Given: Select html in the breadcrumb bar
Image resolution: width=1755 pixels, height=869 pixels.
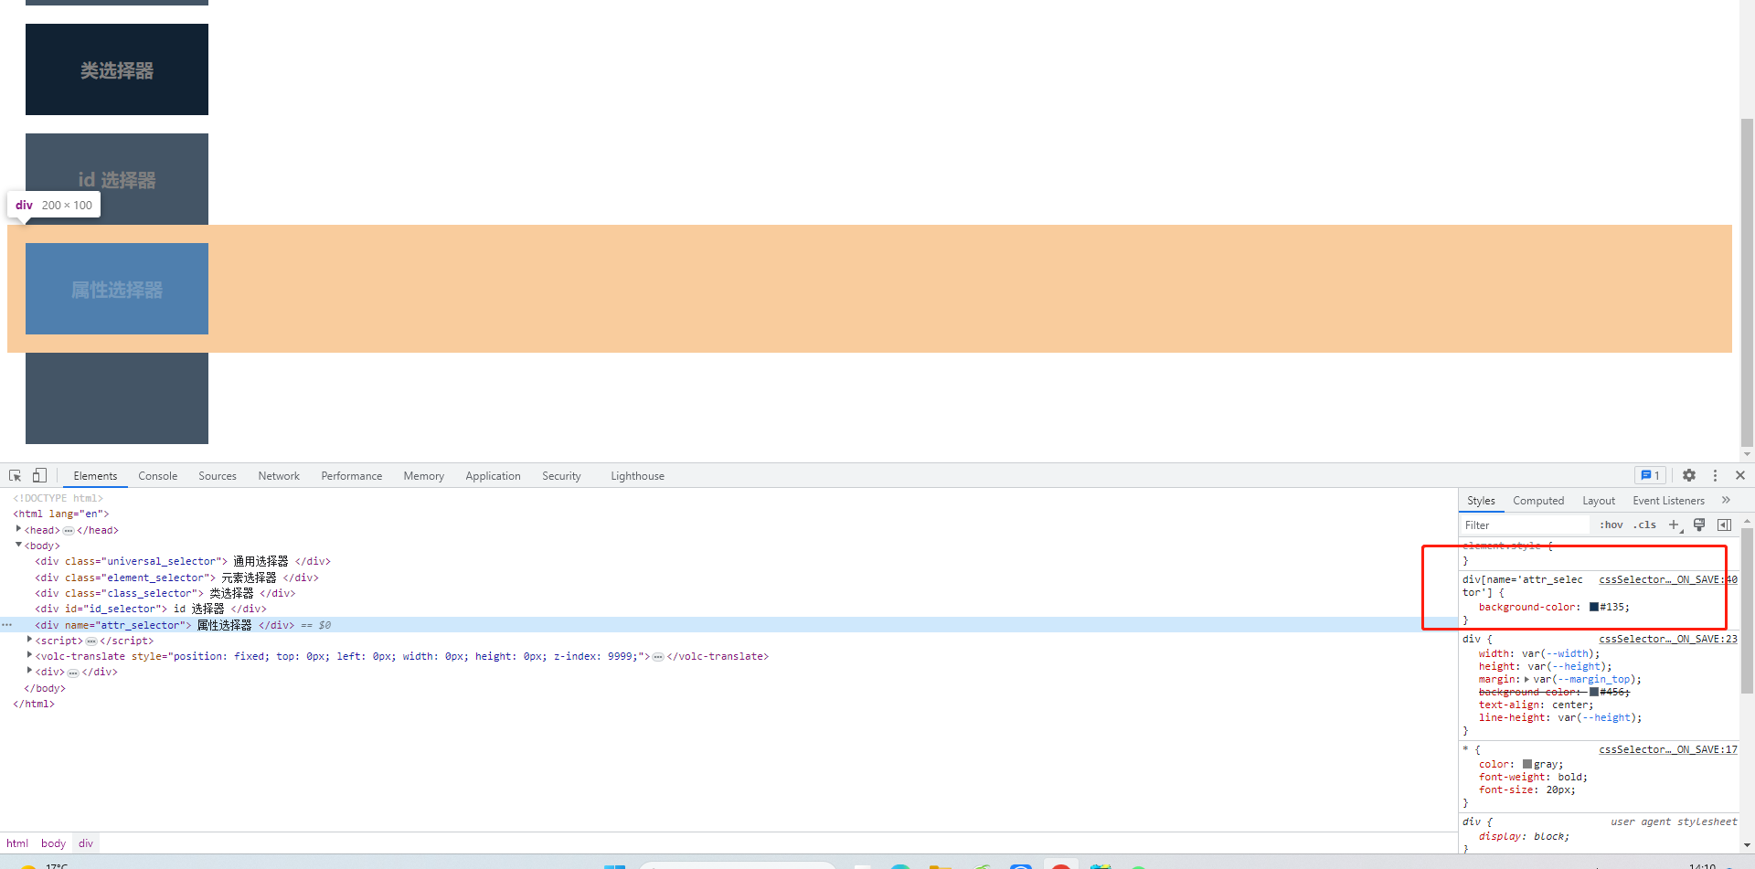Looking at the screenshot, I should click(17, 843).
